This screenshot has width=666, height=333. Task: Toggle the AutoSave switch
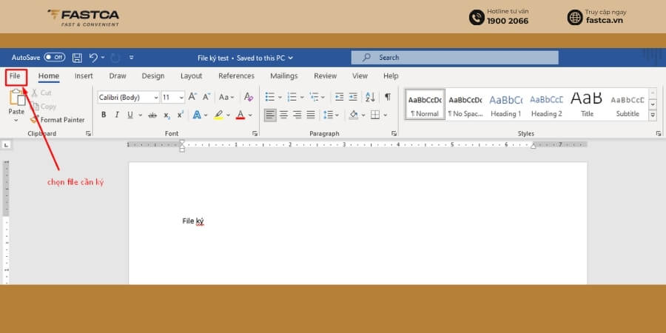54,57
